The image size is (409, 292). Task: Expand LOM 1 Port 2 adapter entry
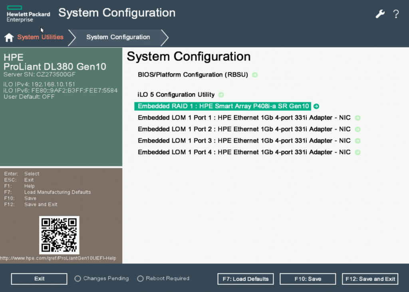(357, 129)
